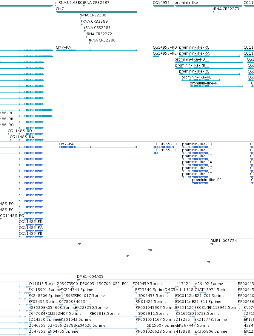Open the prominin-like-RF transcript label
This screenshot has height=336, width=254.
tap(205, 83)
